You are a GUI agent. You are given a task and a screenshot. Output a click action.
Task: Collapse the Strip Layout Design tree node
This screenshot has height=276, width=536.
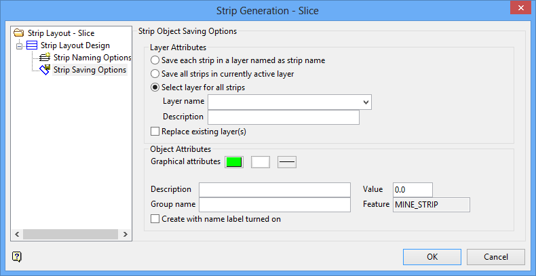[20, 45]
